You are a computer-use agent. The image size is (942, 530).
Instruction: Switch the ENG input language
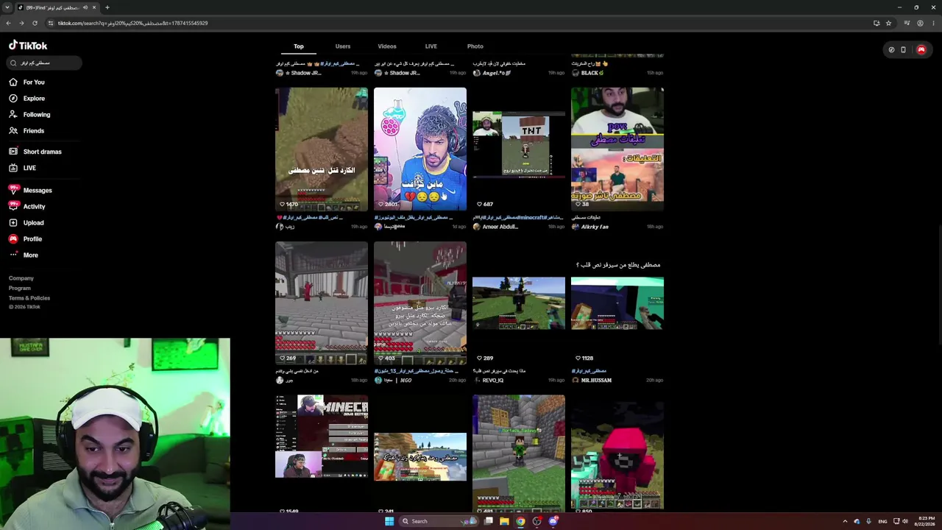pos(882,521)
